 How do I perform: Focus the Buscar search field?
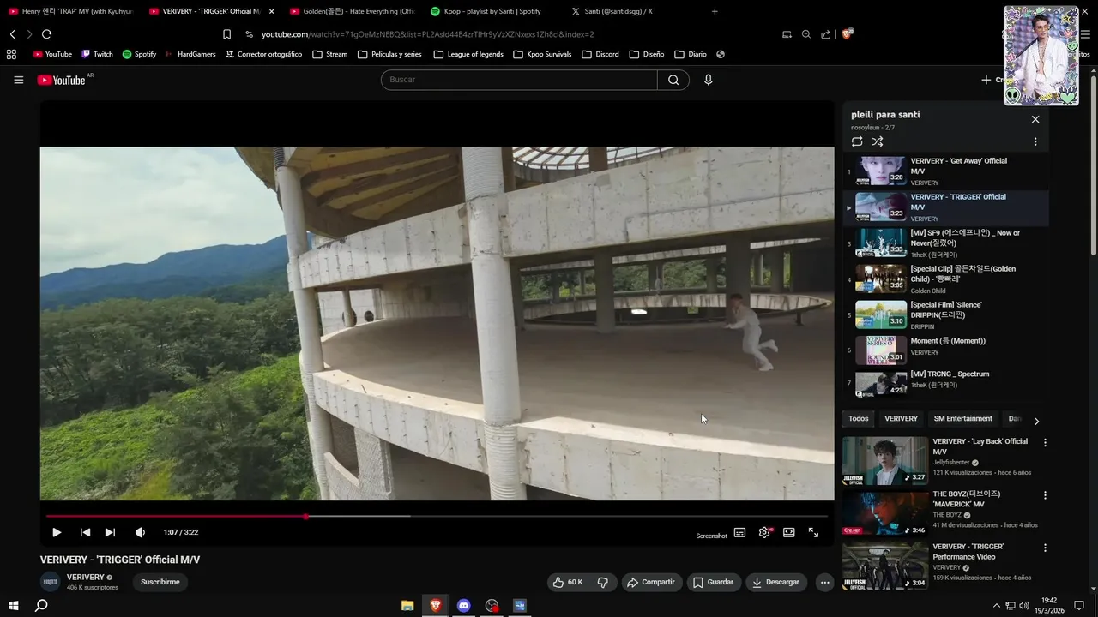pos(519,80)
